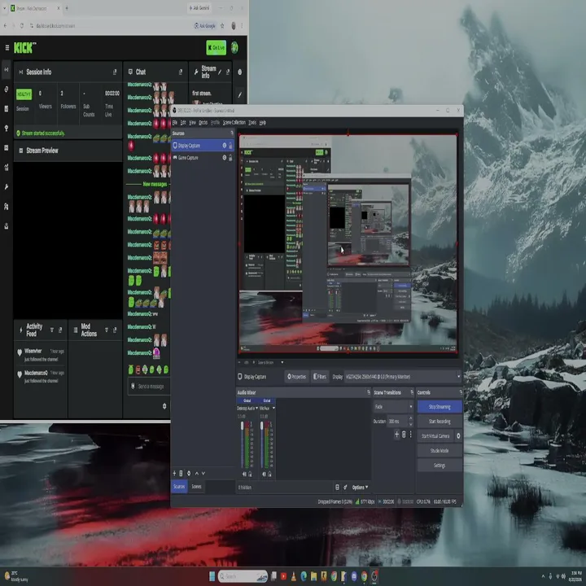Open Activity Feed filter icon
This screenshot has width=586, height=586.
[x=52, y=330]
